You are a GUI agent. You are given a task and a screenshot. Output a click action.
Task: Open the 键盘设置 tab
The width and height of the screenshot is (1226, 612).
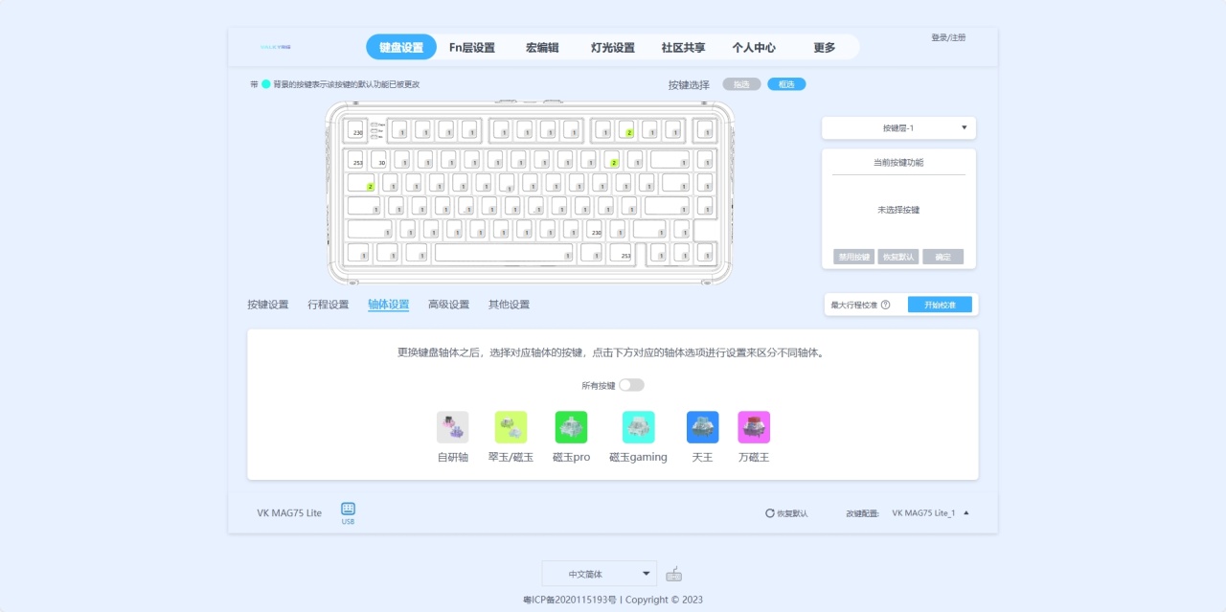pyautogui.click(x=401, y=47)
